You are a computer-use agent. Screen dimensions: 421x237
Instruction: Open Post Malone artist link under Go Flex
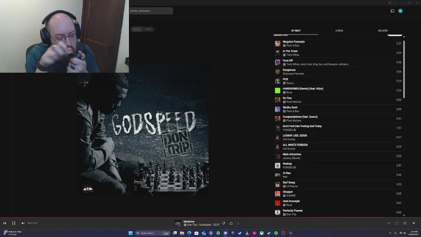pos(294,102)
